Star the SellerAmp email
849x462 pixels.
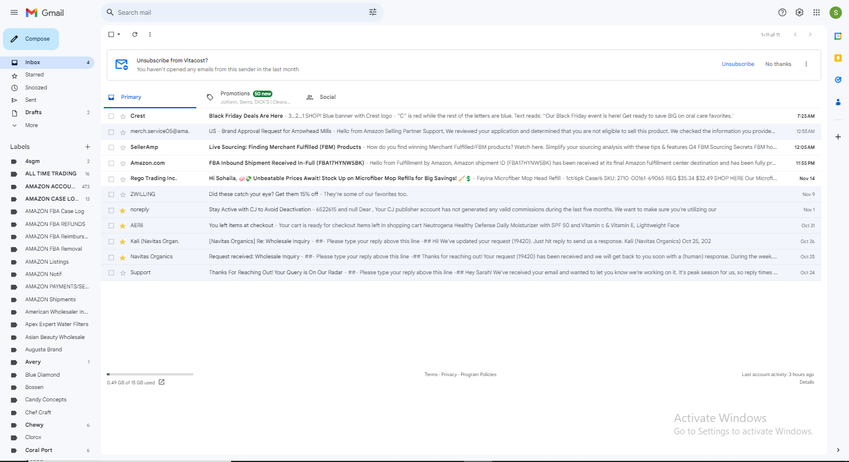[123, 147]
